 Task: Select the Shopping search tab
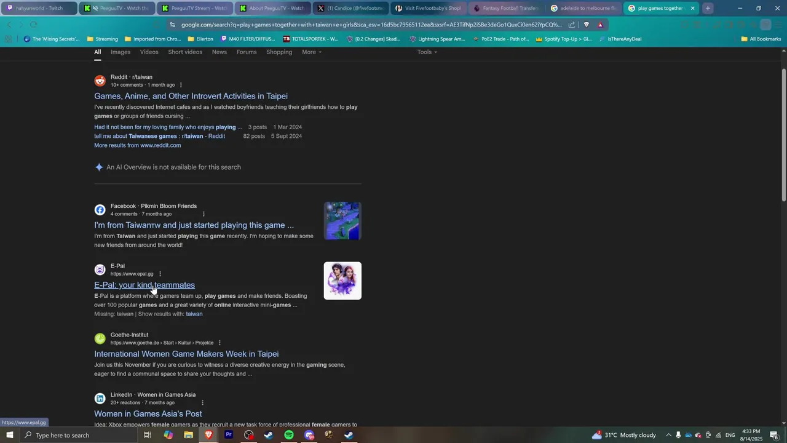click(279, 52)
